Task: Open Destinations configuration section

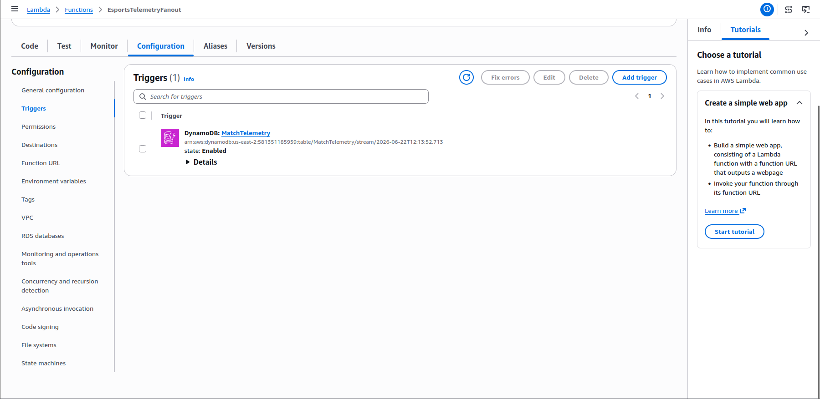Action: tap(39, 145)
